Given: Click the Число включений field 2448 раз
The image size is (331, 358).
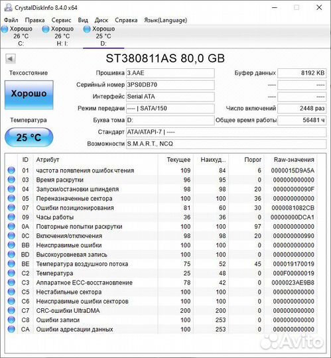Looking at the screenshot, I should [x=302, y=108].
